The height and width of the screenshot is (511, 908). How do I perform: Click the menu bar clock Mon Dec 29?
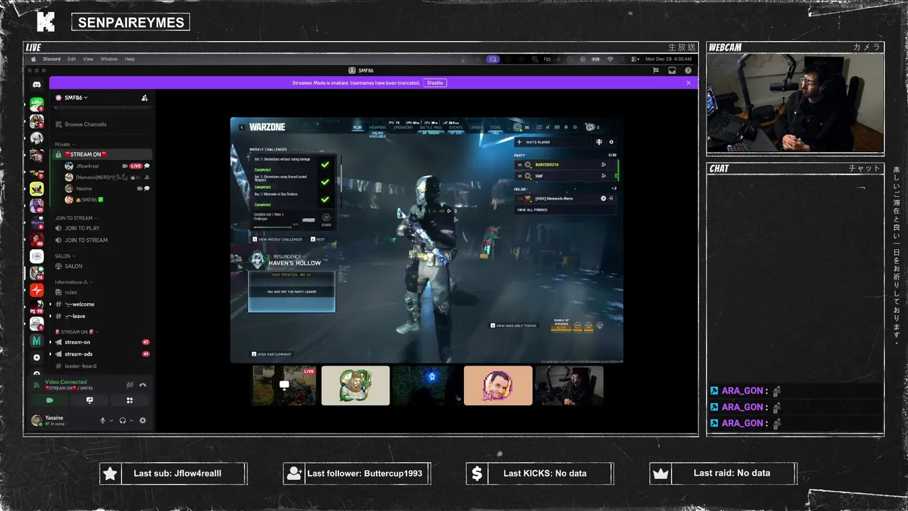[x=668, y=59]
